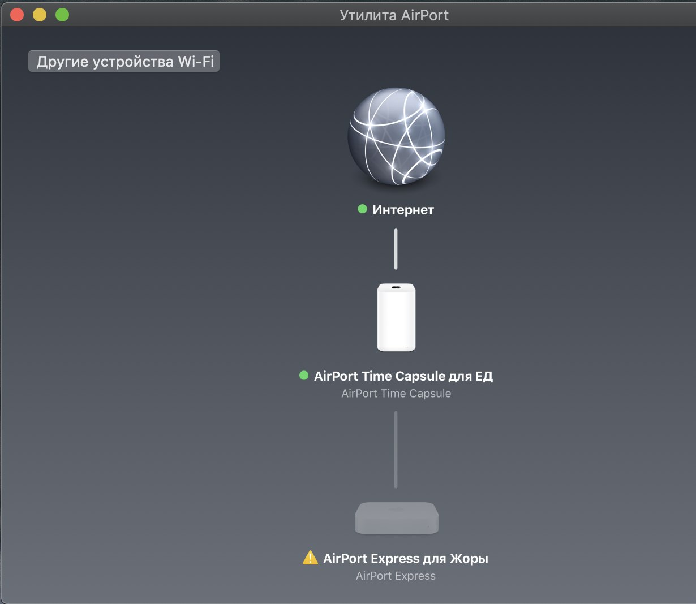Click the gray "AirPort Express" subtitle
The image size is (696, 604).
tap(396, 576)
